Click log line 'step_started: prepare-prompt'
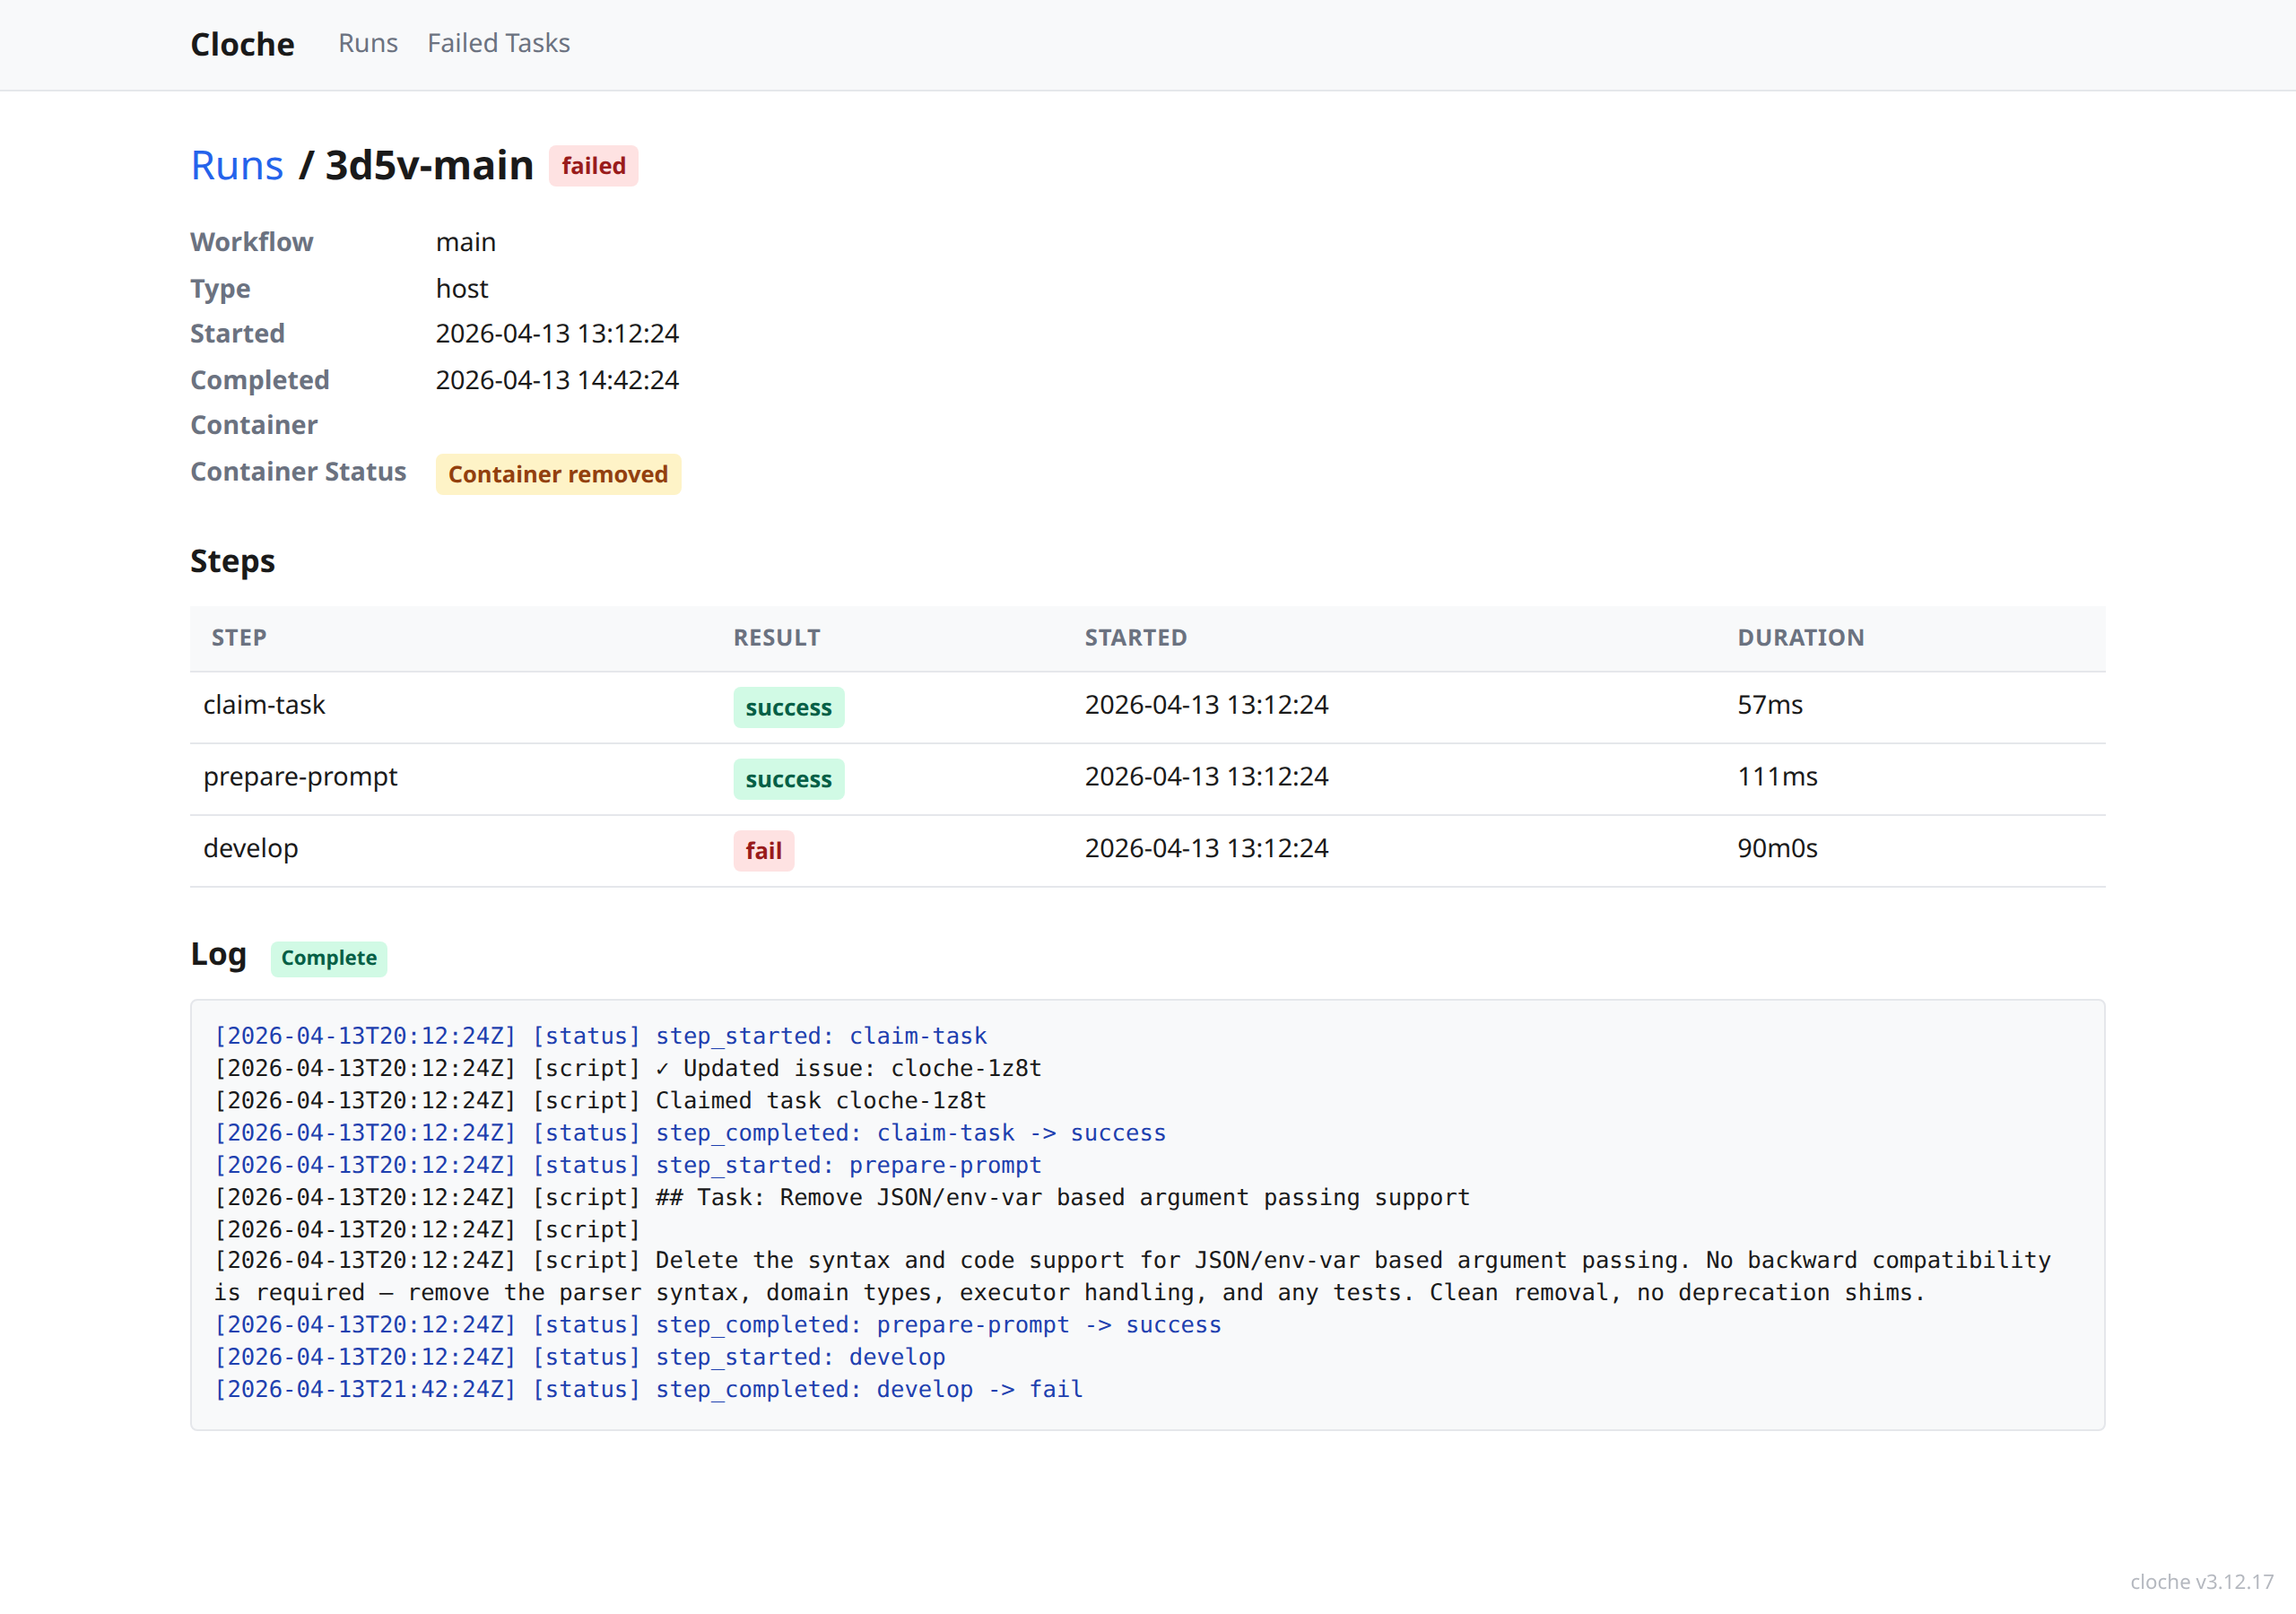This screenshot has height=1614, width=2296. click(627, 1165)
